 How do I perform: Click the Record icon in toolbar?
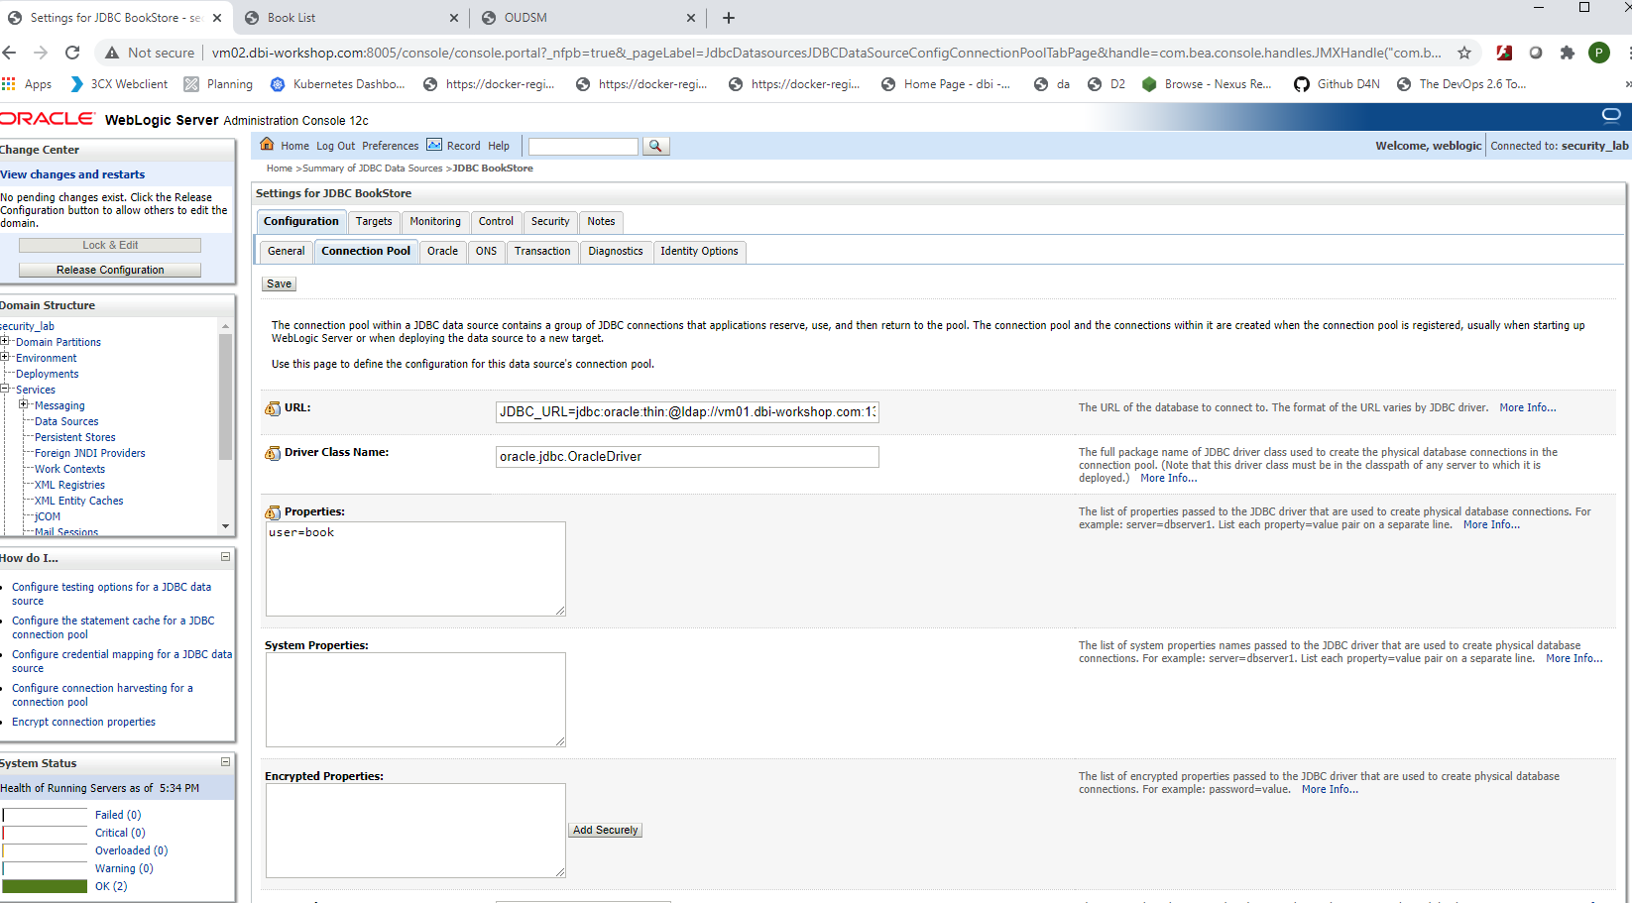coord(434,145)
